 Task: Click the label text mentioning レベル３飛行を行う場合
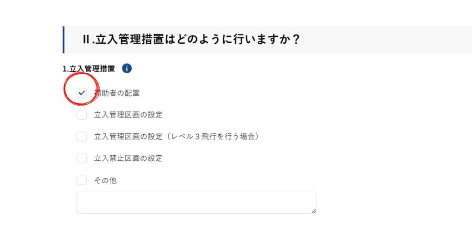point(176,136)
